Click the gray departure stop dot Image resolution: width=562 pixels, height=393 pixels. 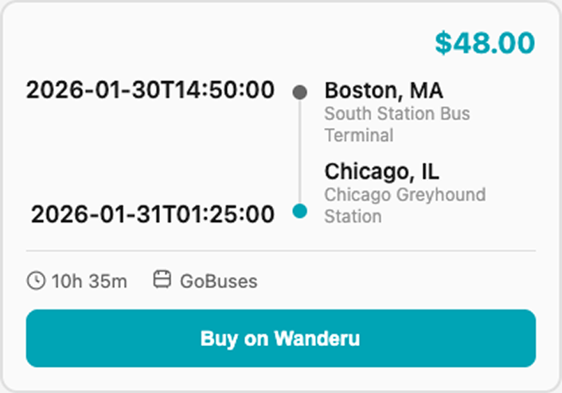[299, 91]
